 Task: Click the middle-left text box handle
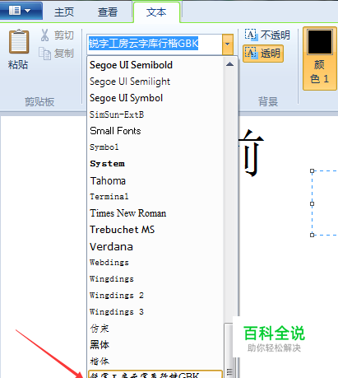[x=312, y=203]
